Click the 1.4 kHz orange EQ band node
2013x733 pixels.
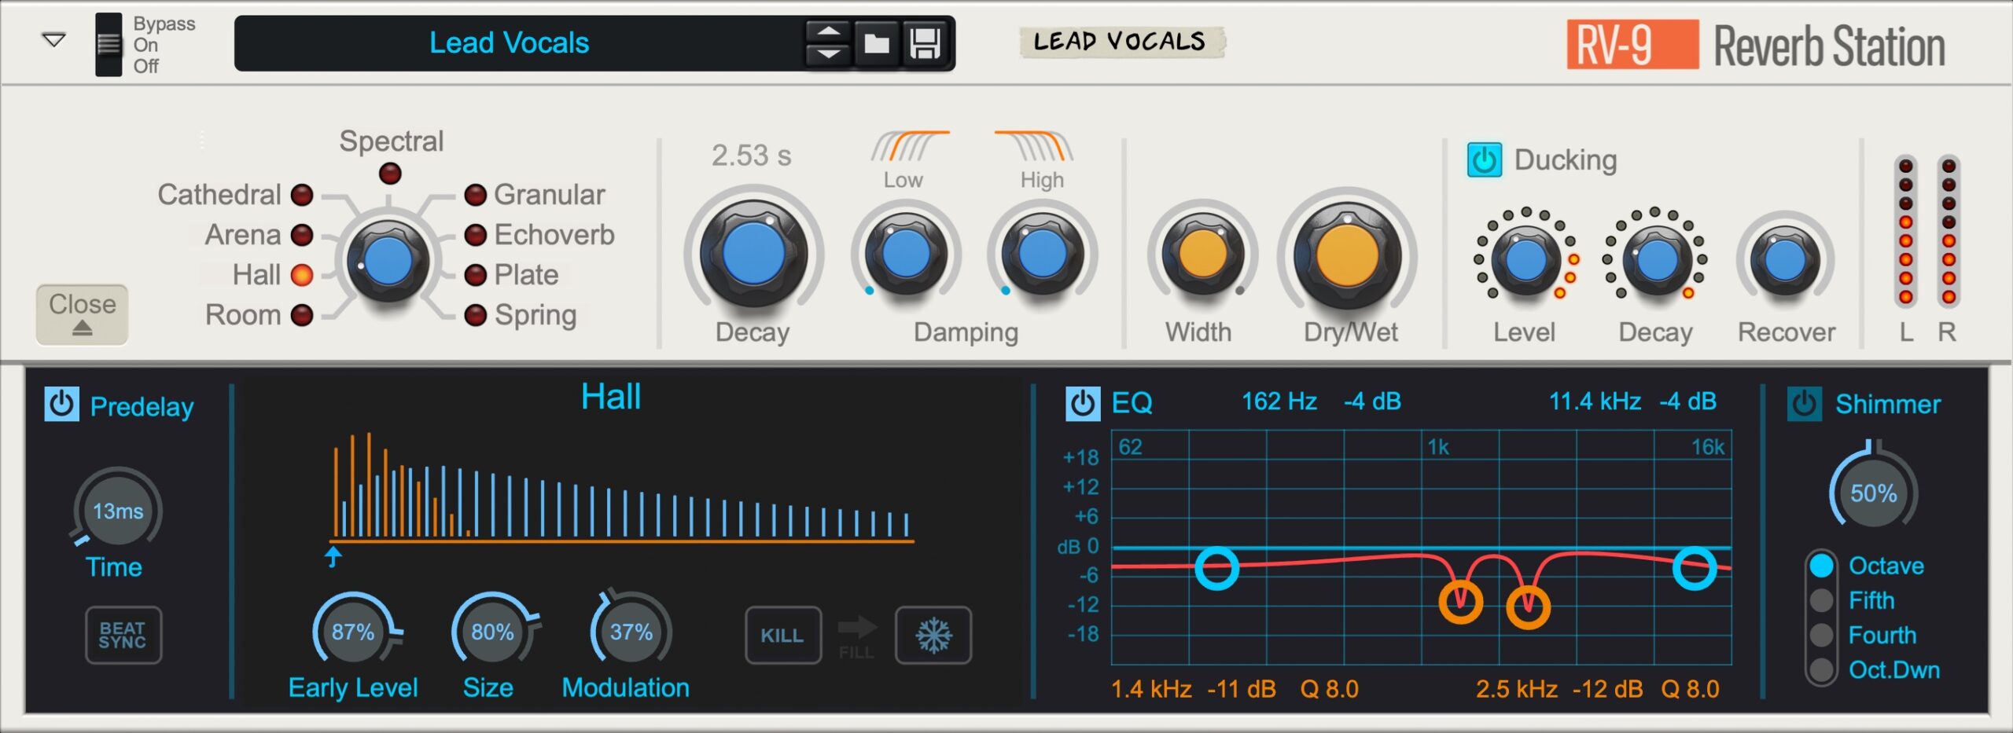(x=1460, y=602)
